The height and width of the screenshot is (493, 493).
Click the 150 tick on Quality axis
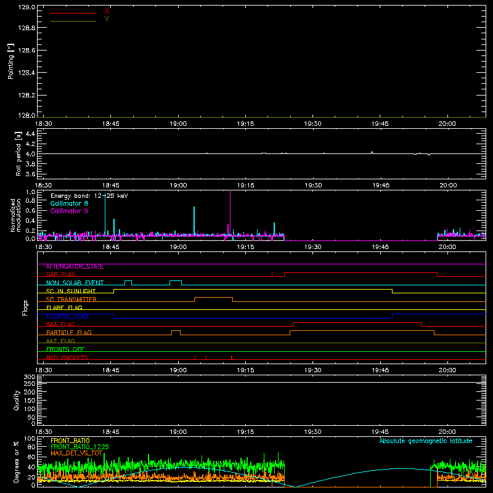click(29, 401)
